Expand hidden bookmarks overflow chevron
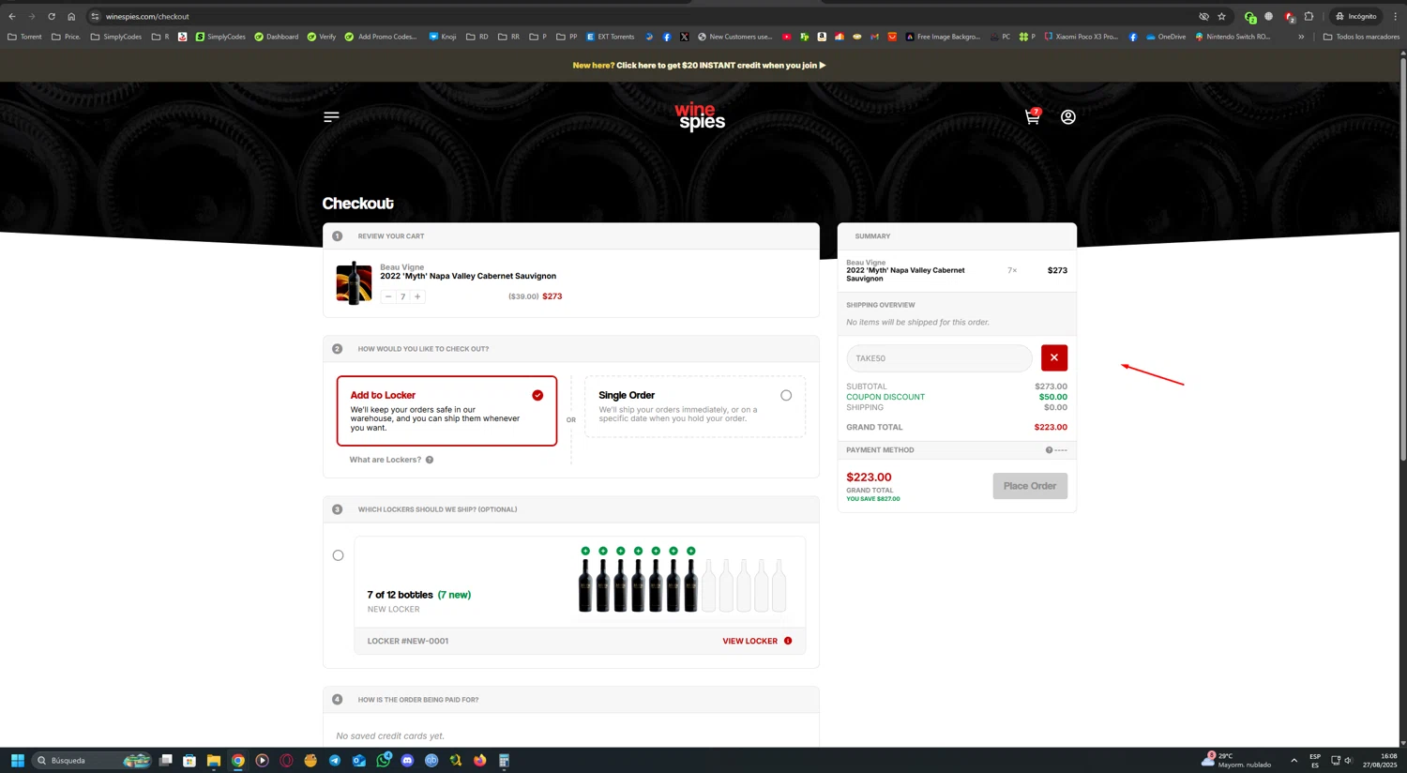Viewport: 1407px width, 773px height. tap(1301, 37)
